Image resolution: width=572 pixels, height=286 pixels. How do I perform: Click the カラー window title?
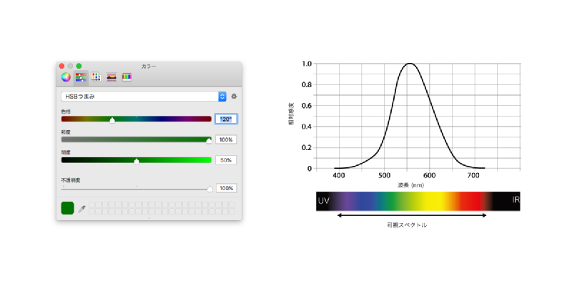point(149,66)
